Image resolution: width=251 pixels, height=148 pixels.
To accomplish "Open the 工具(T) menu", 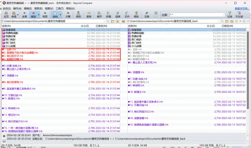I will coord(59,8).
